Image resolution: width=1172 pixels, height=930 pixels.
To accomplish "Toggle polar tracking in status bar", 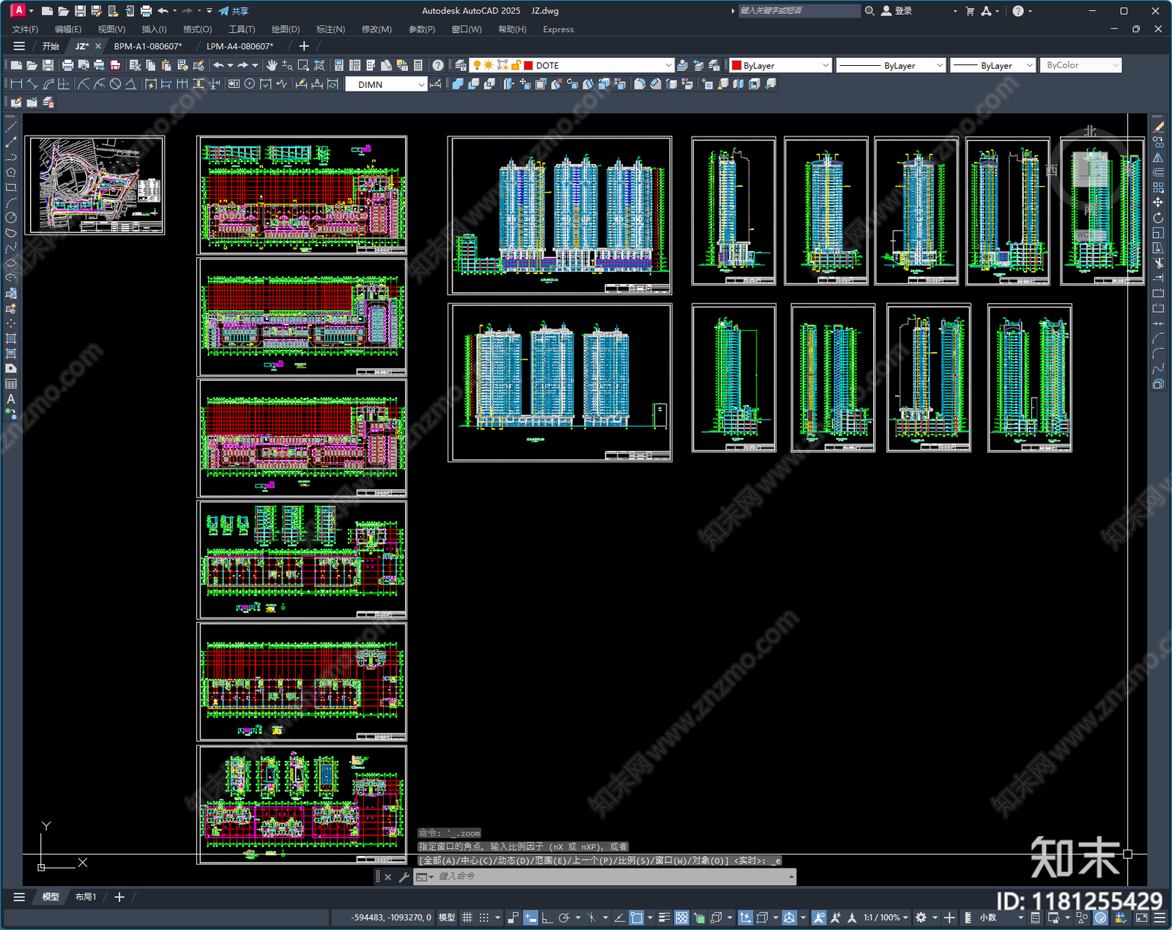I will pyautogui.click(x=564, y=918).
